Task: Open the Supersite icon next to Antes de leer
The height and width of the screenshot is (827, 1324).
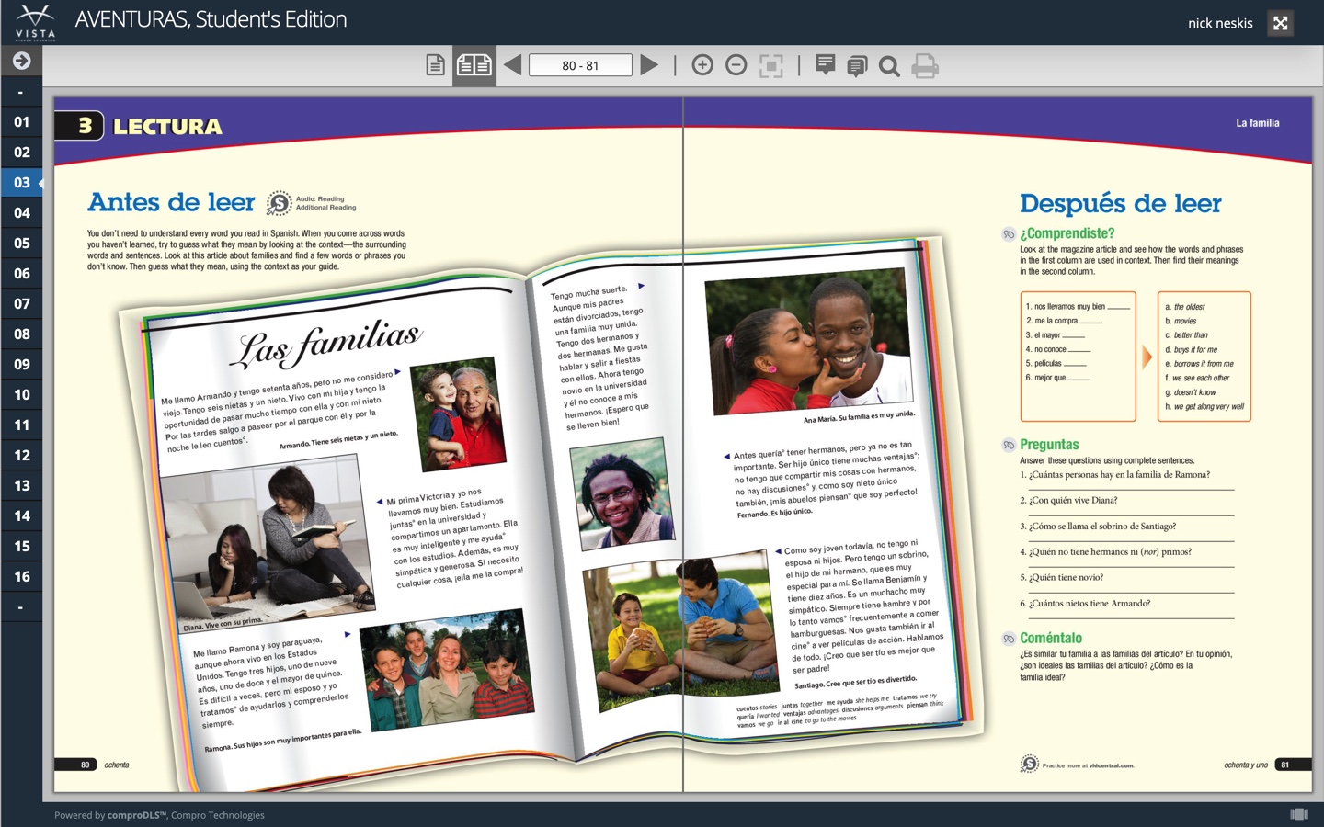Action: (279, 203)
